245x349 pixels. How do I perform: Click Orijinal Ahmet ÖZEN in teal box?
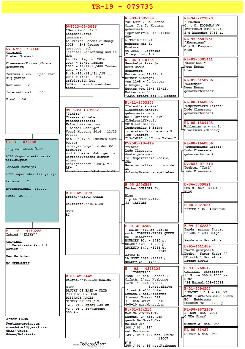24,149
